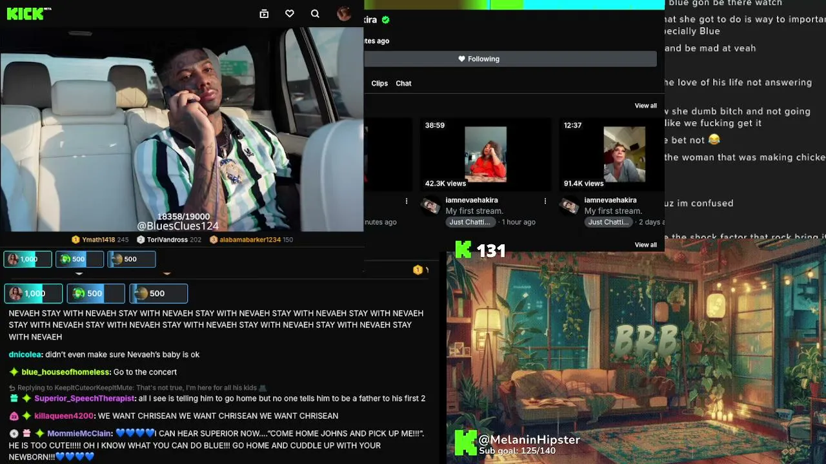
Task: Click the @BluesClues124 overlay on the video
Action: click(x=177, y=226)
